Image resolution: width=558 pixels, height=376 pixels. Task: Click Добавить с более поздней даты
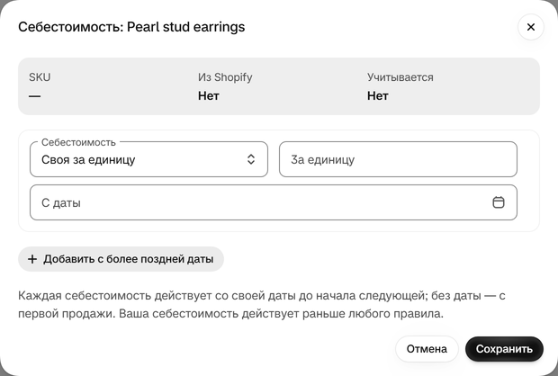pyautogui.click(x=121, y=259)
